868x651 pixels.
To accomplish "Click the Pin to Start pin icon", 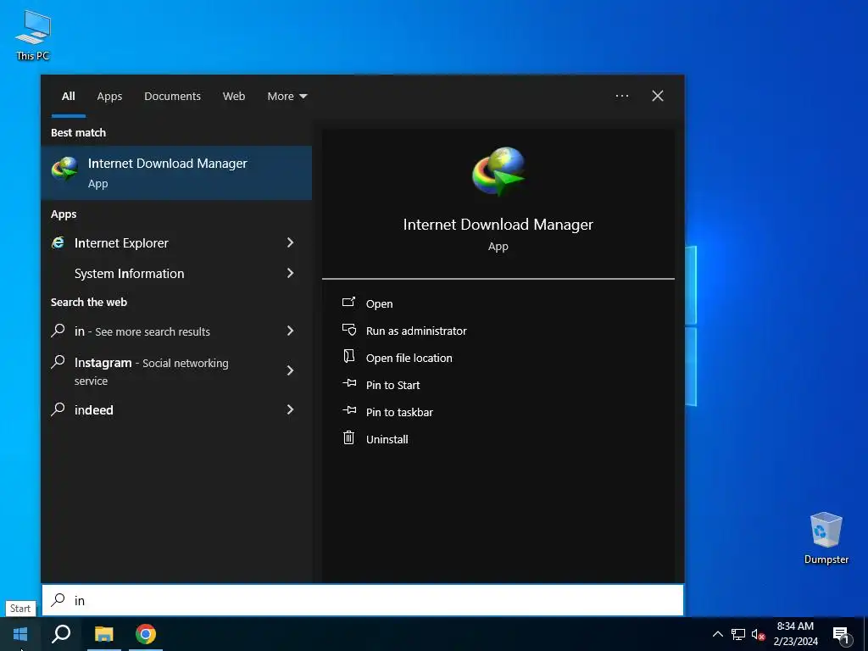I will click(349, 382).
